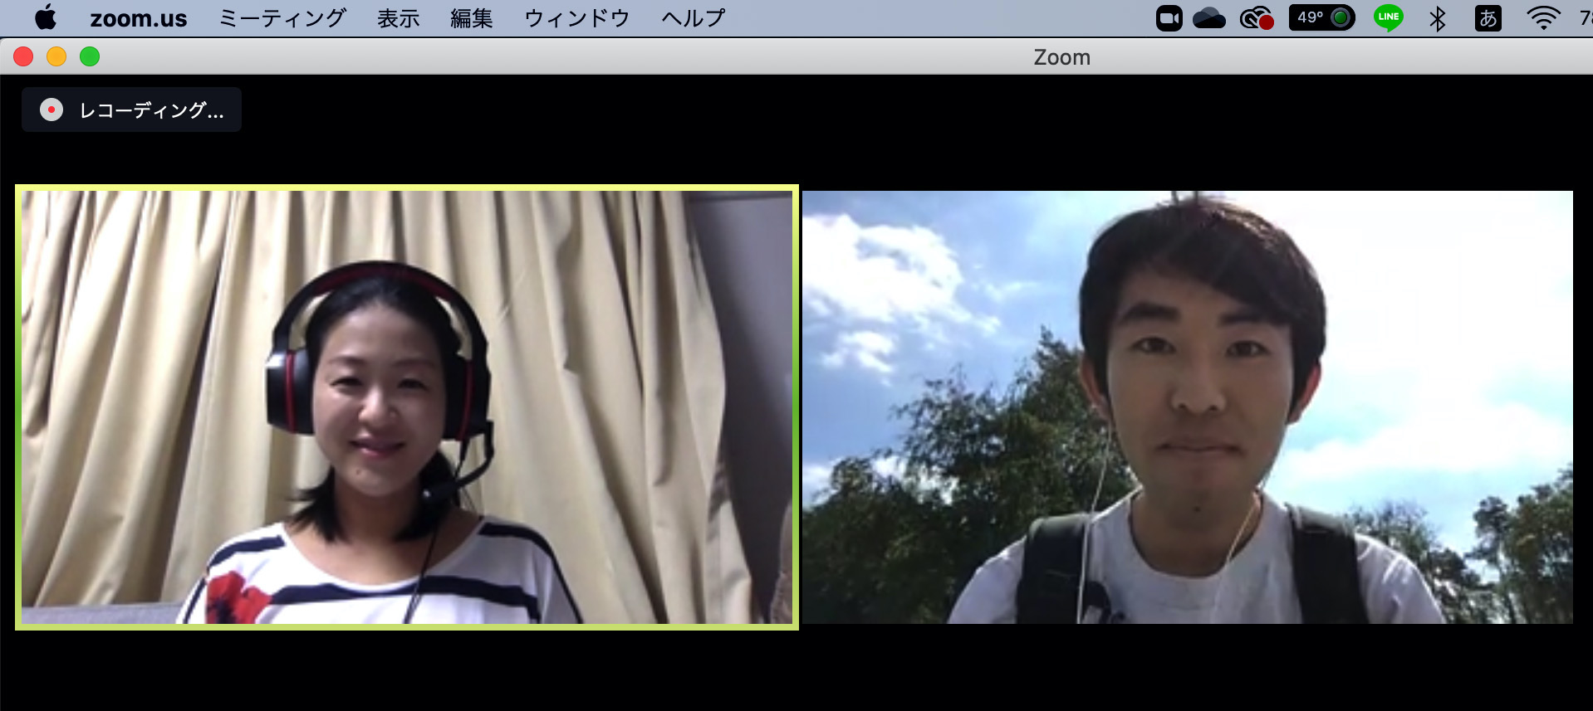Open the 編集 menu
The image size is (1593, 711).
(x=471, y=18)
